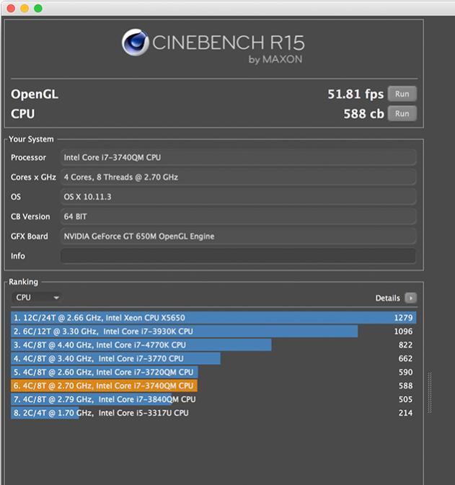Click the Processor name field
Viewport: 455px width, 485px height.
(238, 157)
